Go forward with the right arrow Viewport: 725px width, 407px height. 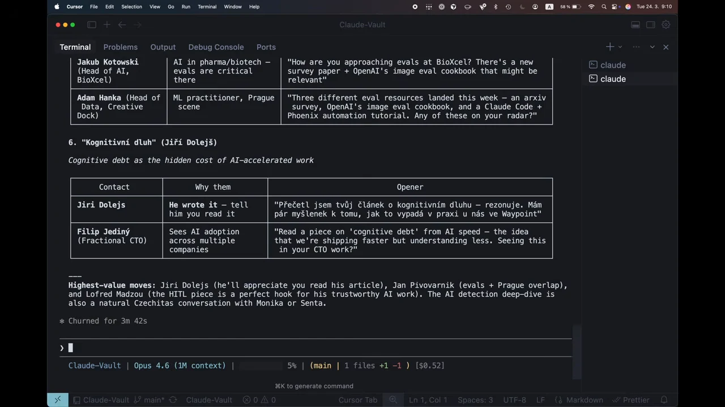point(138,25)
